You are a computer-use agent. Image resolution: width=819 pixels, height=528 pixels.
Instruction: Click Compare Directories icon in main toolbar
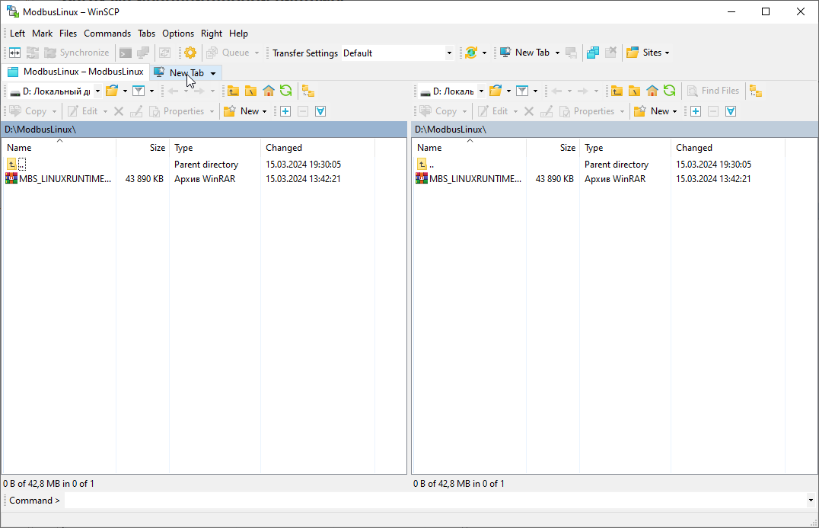(14, 53)
